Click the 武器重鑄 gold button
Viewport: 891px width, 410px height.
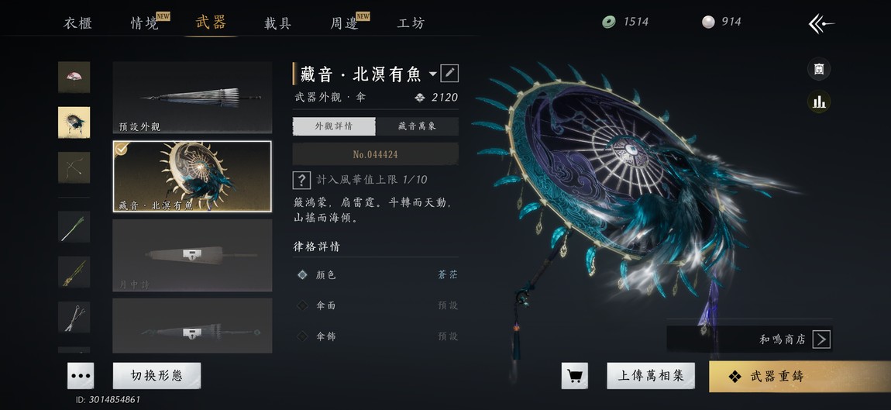800,377
